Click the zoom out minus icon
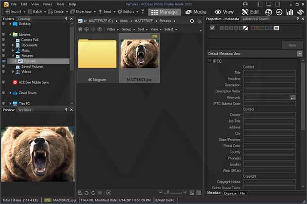The image size is (307, 204). click(x=160, y=193)
